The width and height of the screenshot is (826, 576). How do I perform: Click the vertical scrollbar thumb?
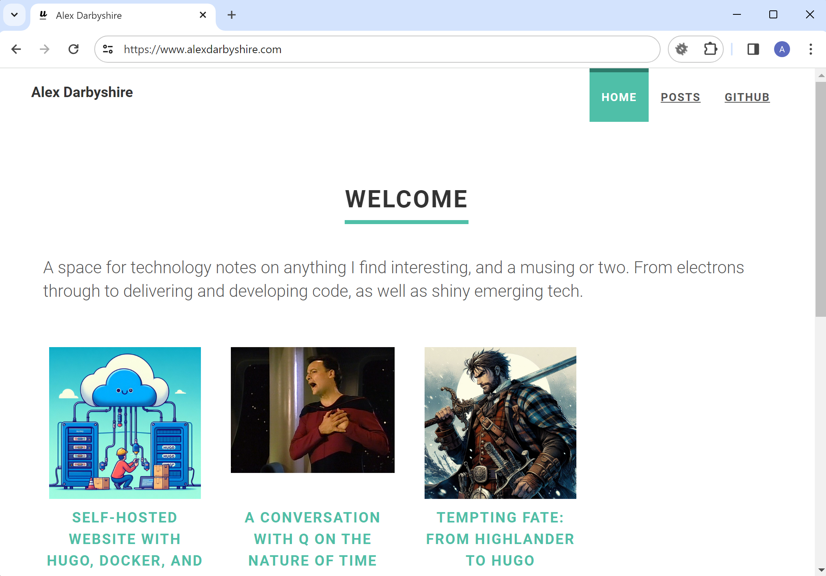click(820, 199)
